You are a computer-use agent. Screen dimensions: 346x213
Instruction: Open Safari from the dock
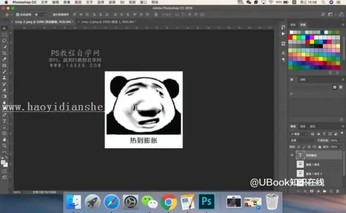click(x=111, y=202)
